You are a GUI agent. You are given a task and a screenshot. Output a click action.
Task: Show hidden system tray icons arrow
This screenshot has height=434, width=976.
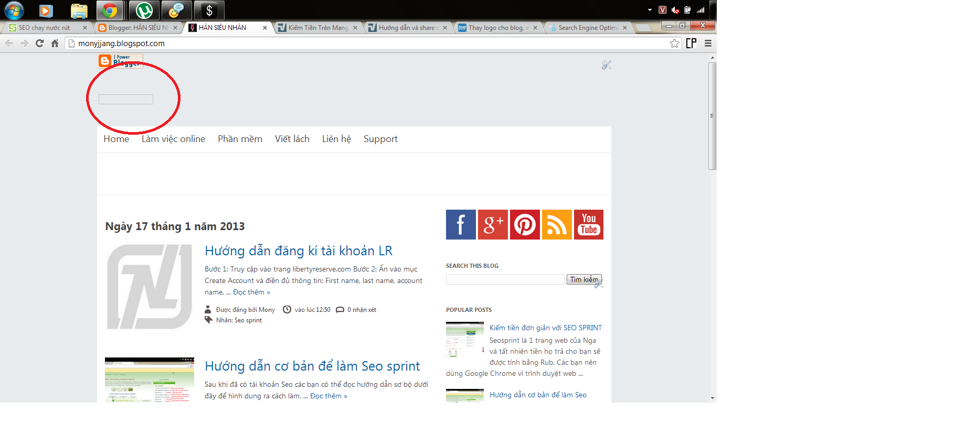click(650, 10)
